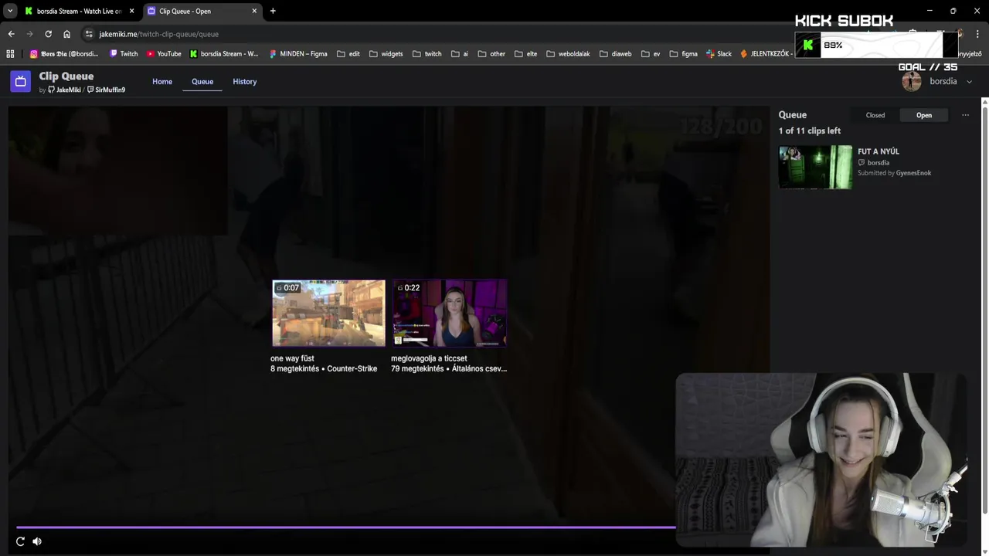Click the 1 of 11 clips left text

(810, 131)
